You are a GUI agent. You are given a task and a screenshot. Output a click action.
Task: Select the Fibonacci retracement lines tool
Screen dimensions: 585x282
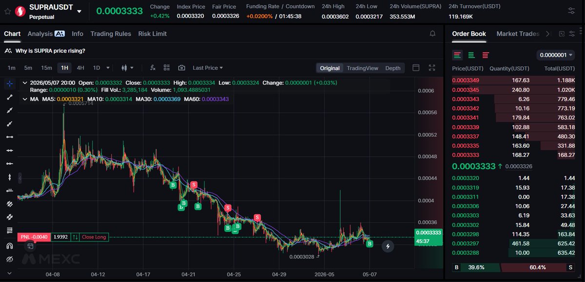(x=9, y=230)
